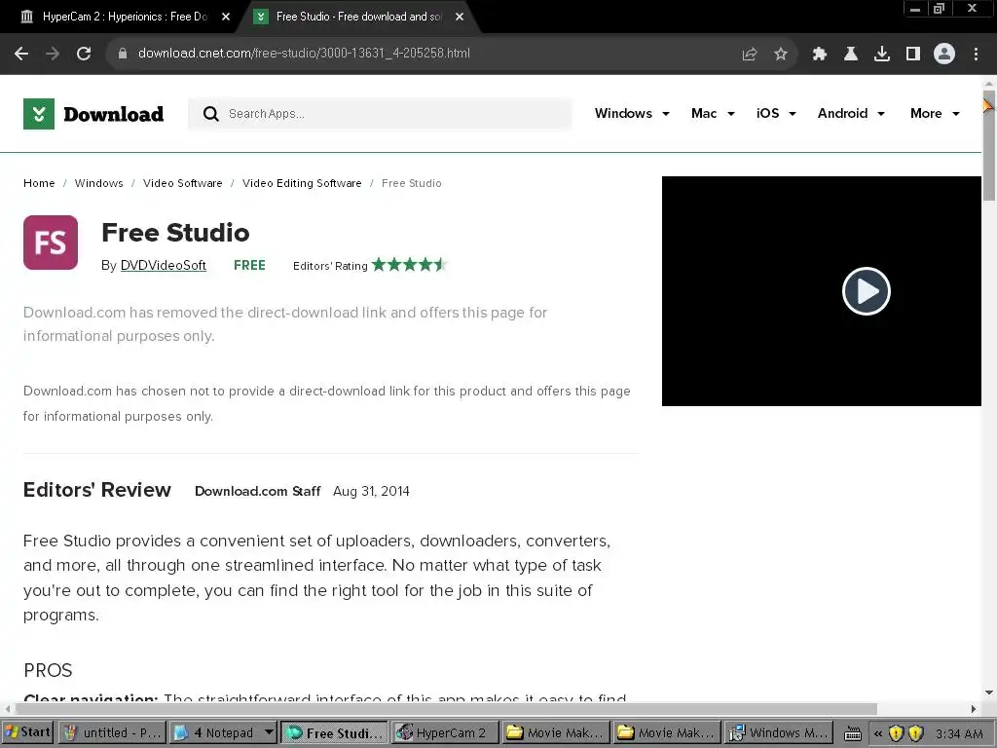997x748 pixels.
Task: Expand hidden tray icons chevron
Action: pyautogui.click(x=878, y=733)
